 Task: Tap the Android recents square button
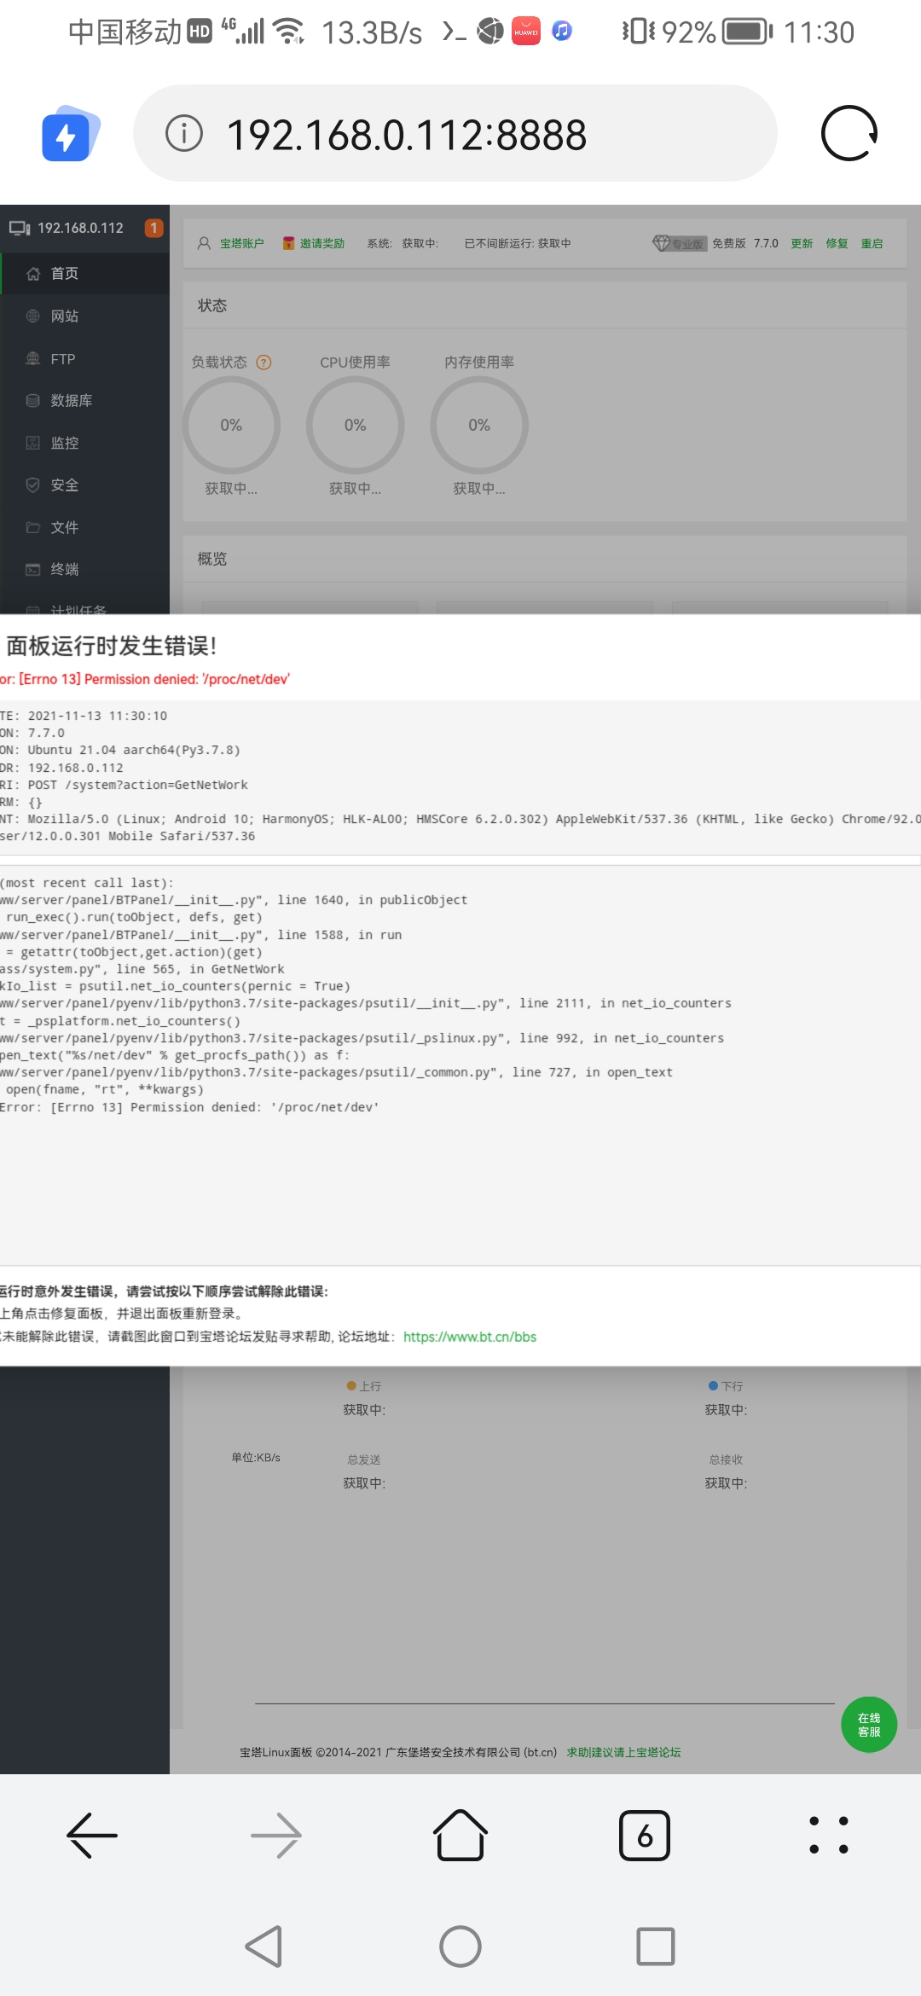coord(656,1947)
